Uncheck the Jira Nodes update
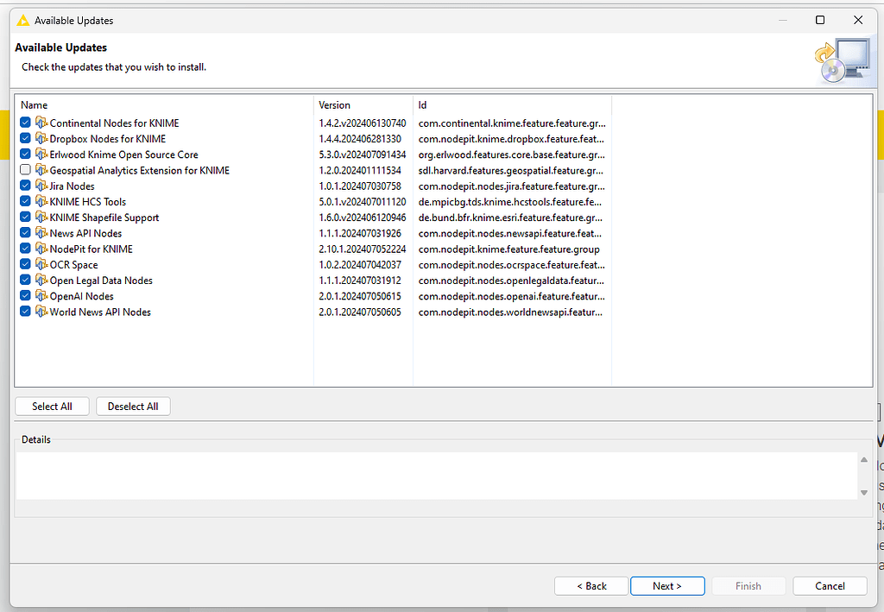This screenshot has height=612, width=884. coord(25,186)
